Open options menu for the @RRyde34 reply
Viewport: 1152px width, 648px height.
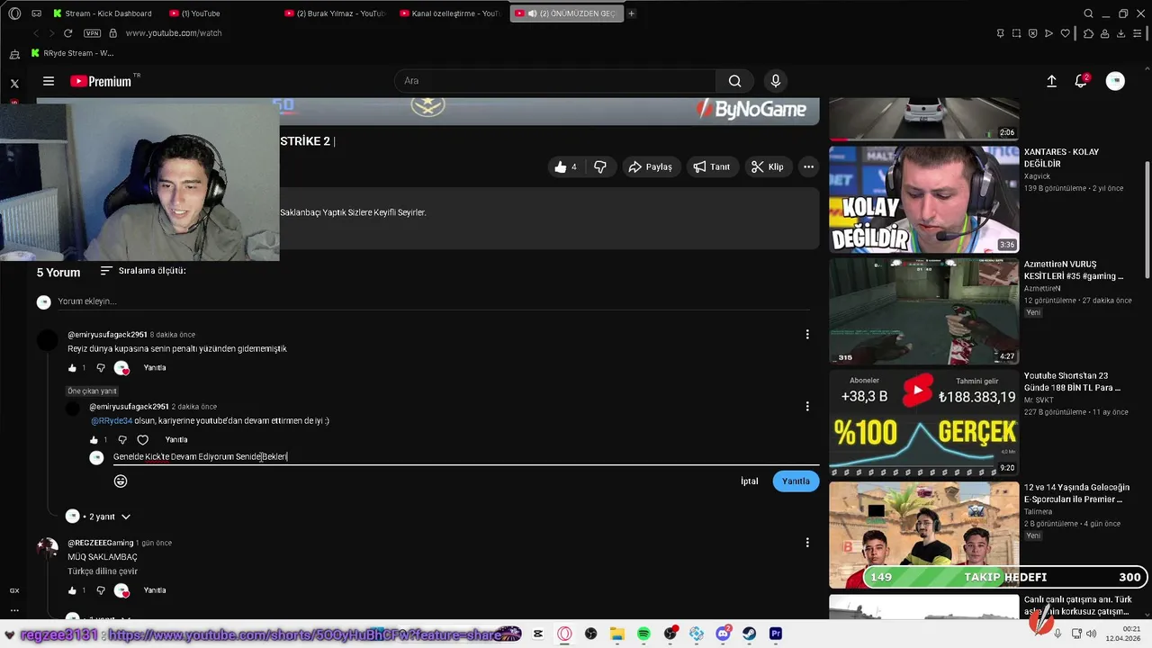807,407
